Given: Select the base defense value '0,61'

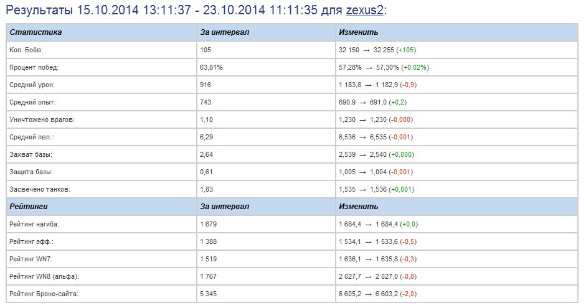Looking at the screenshot, I should tap(206, 172).
